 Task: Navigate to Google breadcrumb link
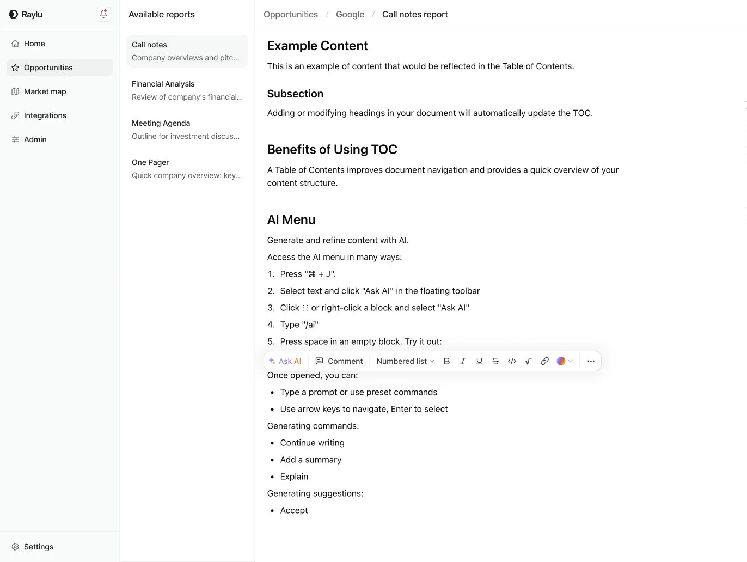350,14
